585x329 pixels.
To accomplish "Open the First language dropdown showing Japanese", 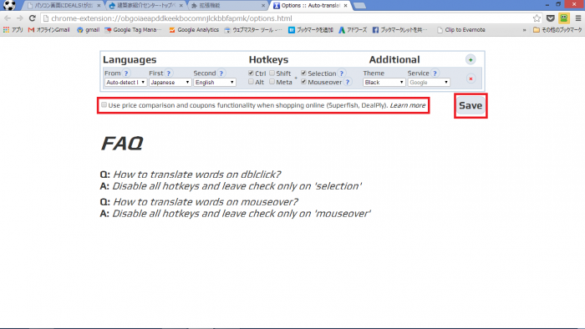I will click(x=170, y=83).
